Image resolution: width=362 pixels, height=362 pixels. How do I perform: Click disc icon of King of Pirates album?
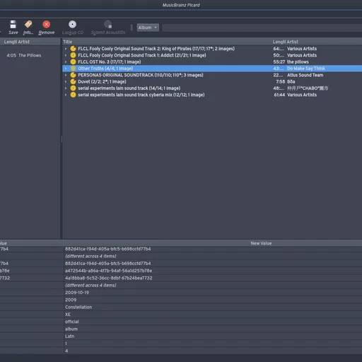coord(73,49)
